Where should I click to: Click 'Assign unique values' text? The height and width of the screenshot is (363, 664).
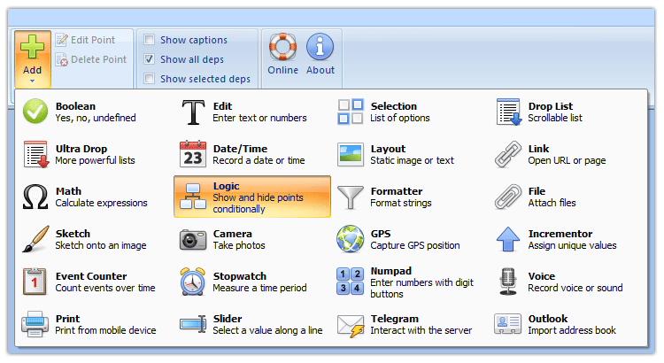(x=572, y=245)
